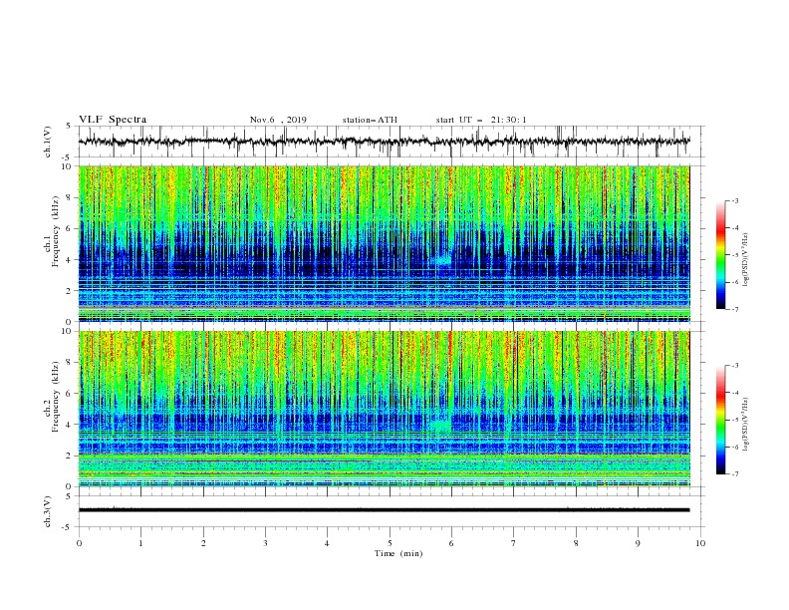The image size is (789, 610).
Task: Click the time axis tick label 9
Action: click(638, 543)
